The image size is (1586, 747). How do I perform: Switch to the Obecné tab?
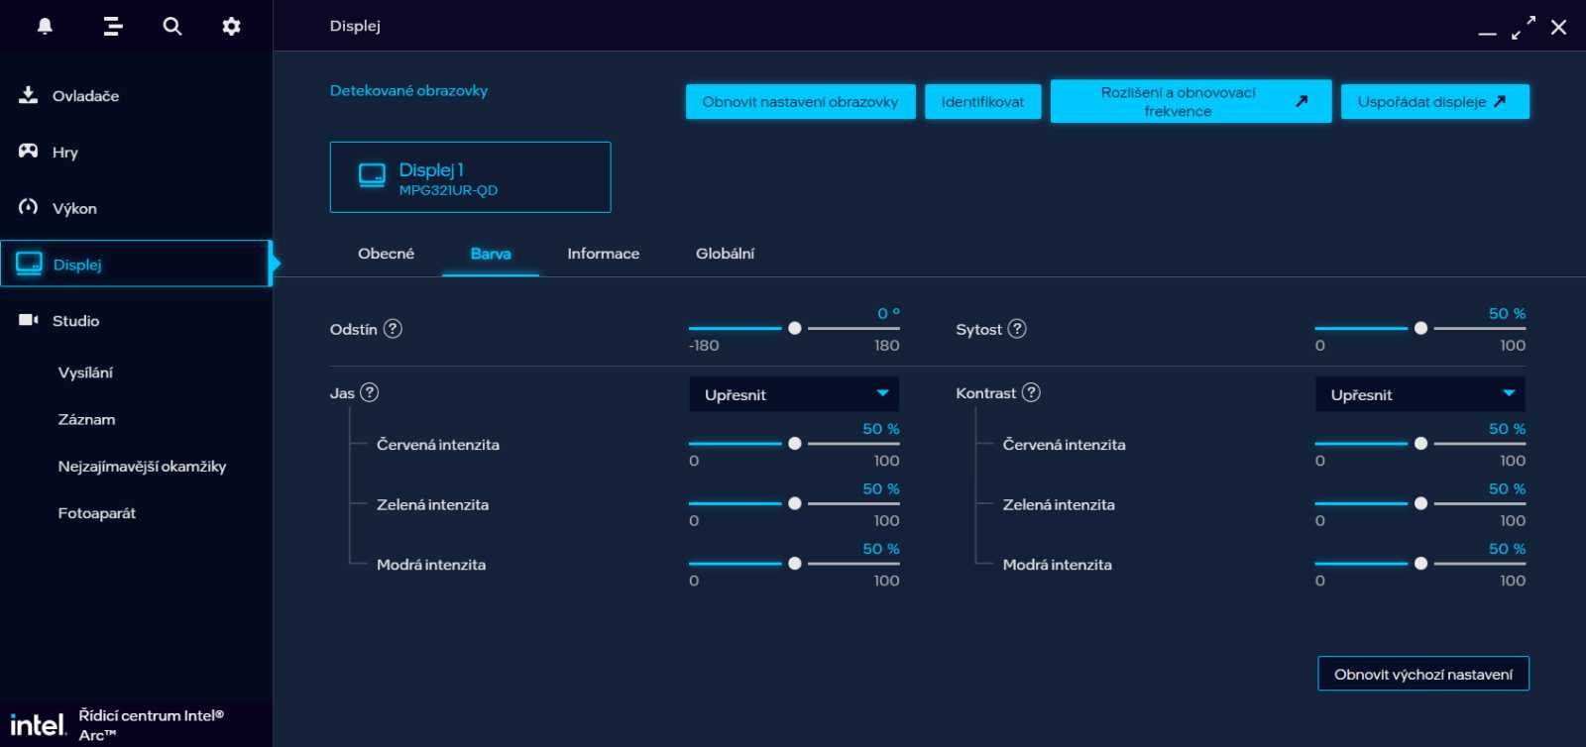(x=386, y=254)
